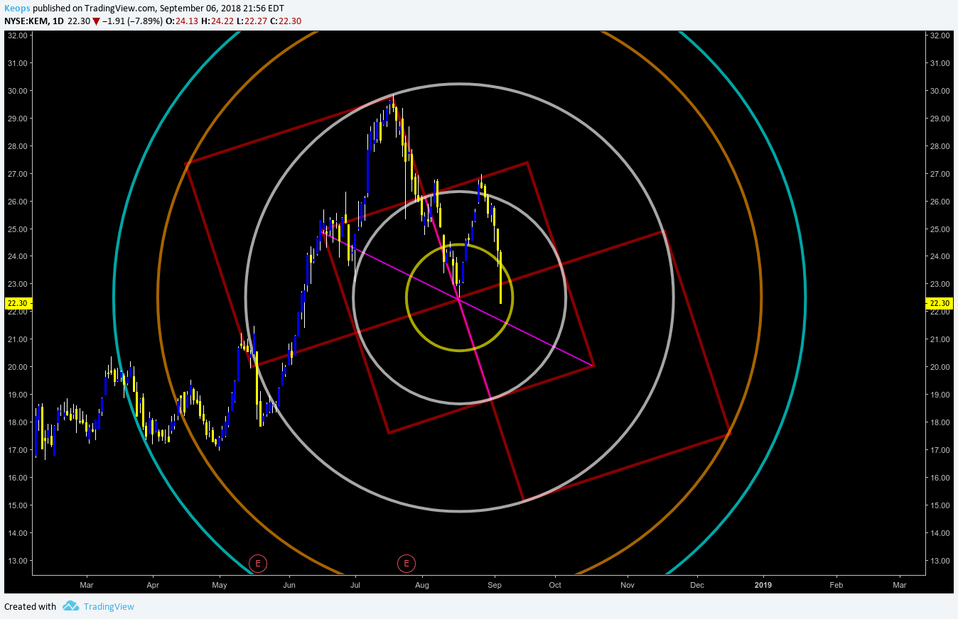
Task: Click the 13.00 label on left price axis
Action: (x=18, y=561)
